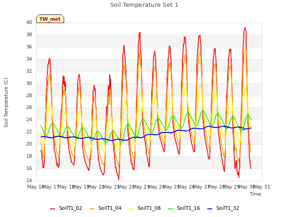Click the SoilT1_02 red legend swatch
The height and width of the screenshot is (217, 289).
52,209
